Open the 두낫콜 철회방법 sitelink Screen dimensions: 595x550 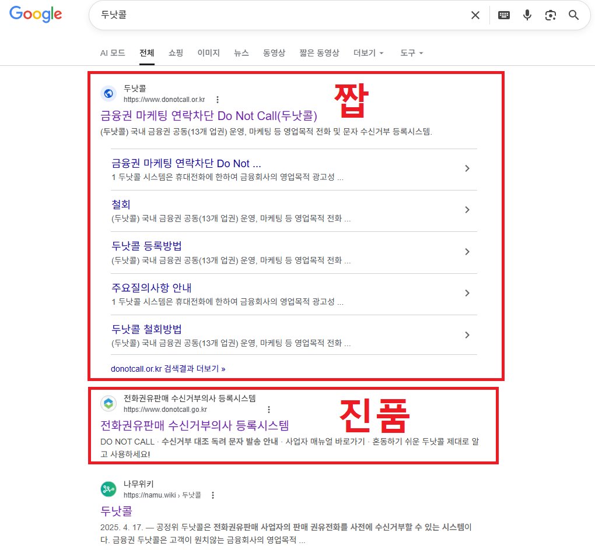coord(146,329)
